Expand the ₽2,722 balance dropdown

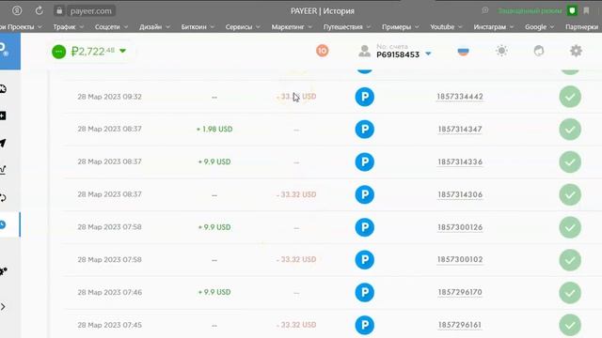(122, 51)
